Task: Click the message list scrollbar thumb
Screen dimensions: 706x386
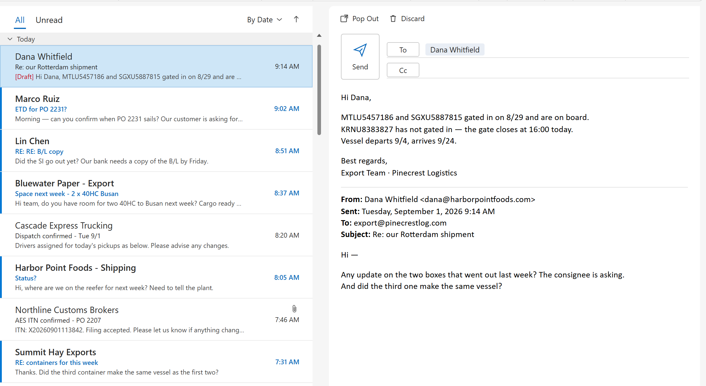Action: coord(319,90)
